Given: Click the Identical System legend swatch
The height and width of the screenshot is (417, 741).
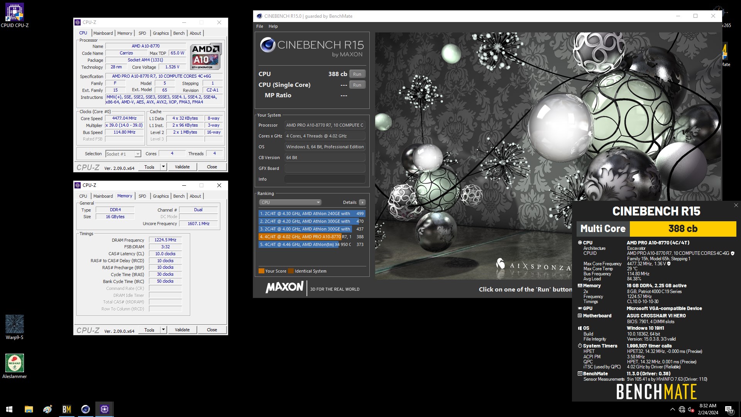Looking at the screenshot, I should point(291,271).
